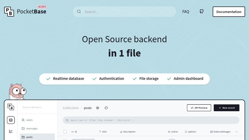Image resolution: width=249 pixels, height=140 pixels.
Task: Open the GitHub repository icon
Action: coord(202,11)
